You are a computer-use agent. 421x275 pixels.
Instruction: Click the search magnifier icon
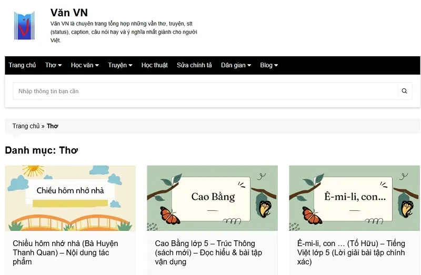[404, 91]
